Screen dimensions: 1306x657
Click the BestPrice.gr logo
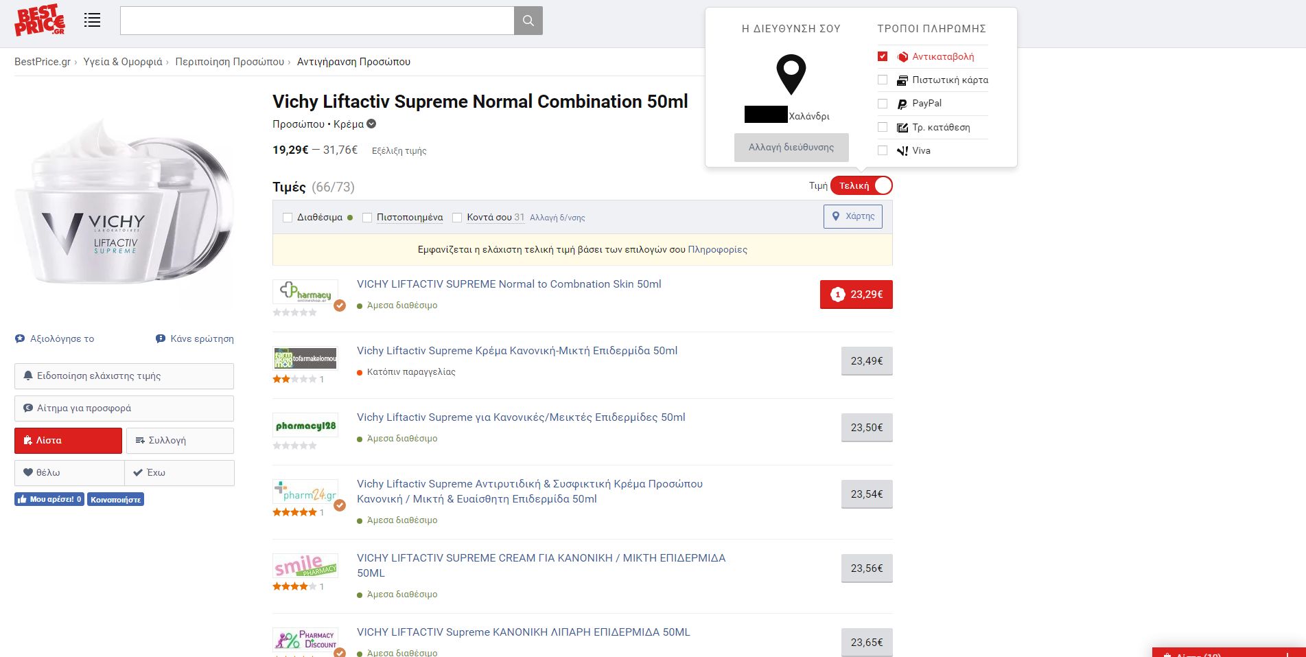click(x=40, y=21)
